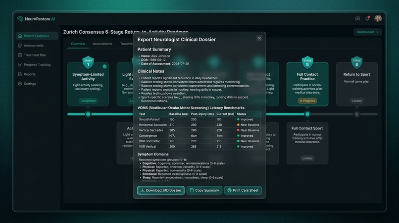399x223 pixels.
Task: Click the Stage 1 shield badge
Action: click(x=88, y=62)
